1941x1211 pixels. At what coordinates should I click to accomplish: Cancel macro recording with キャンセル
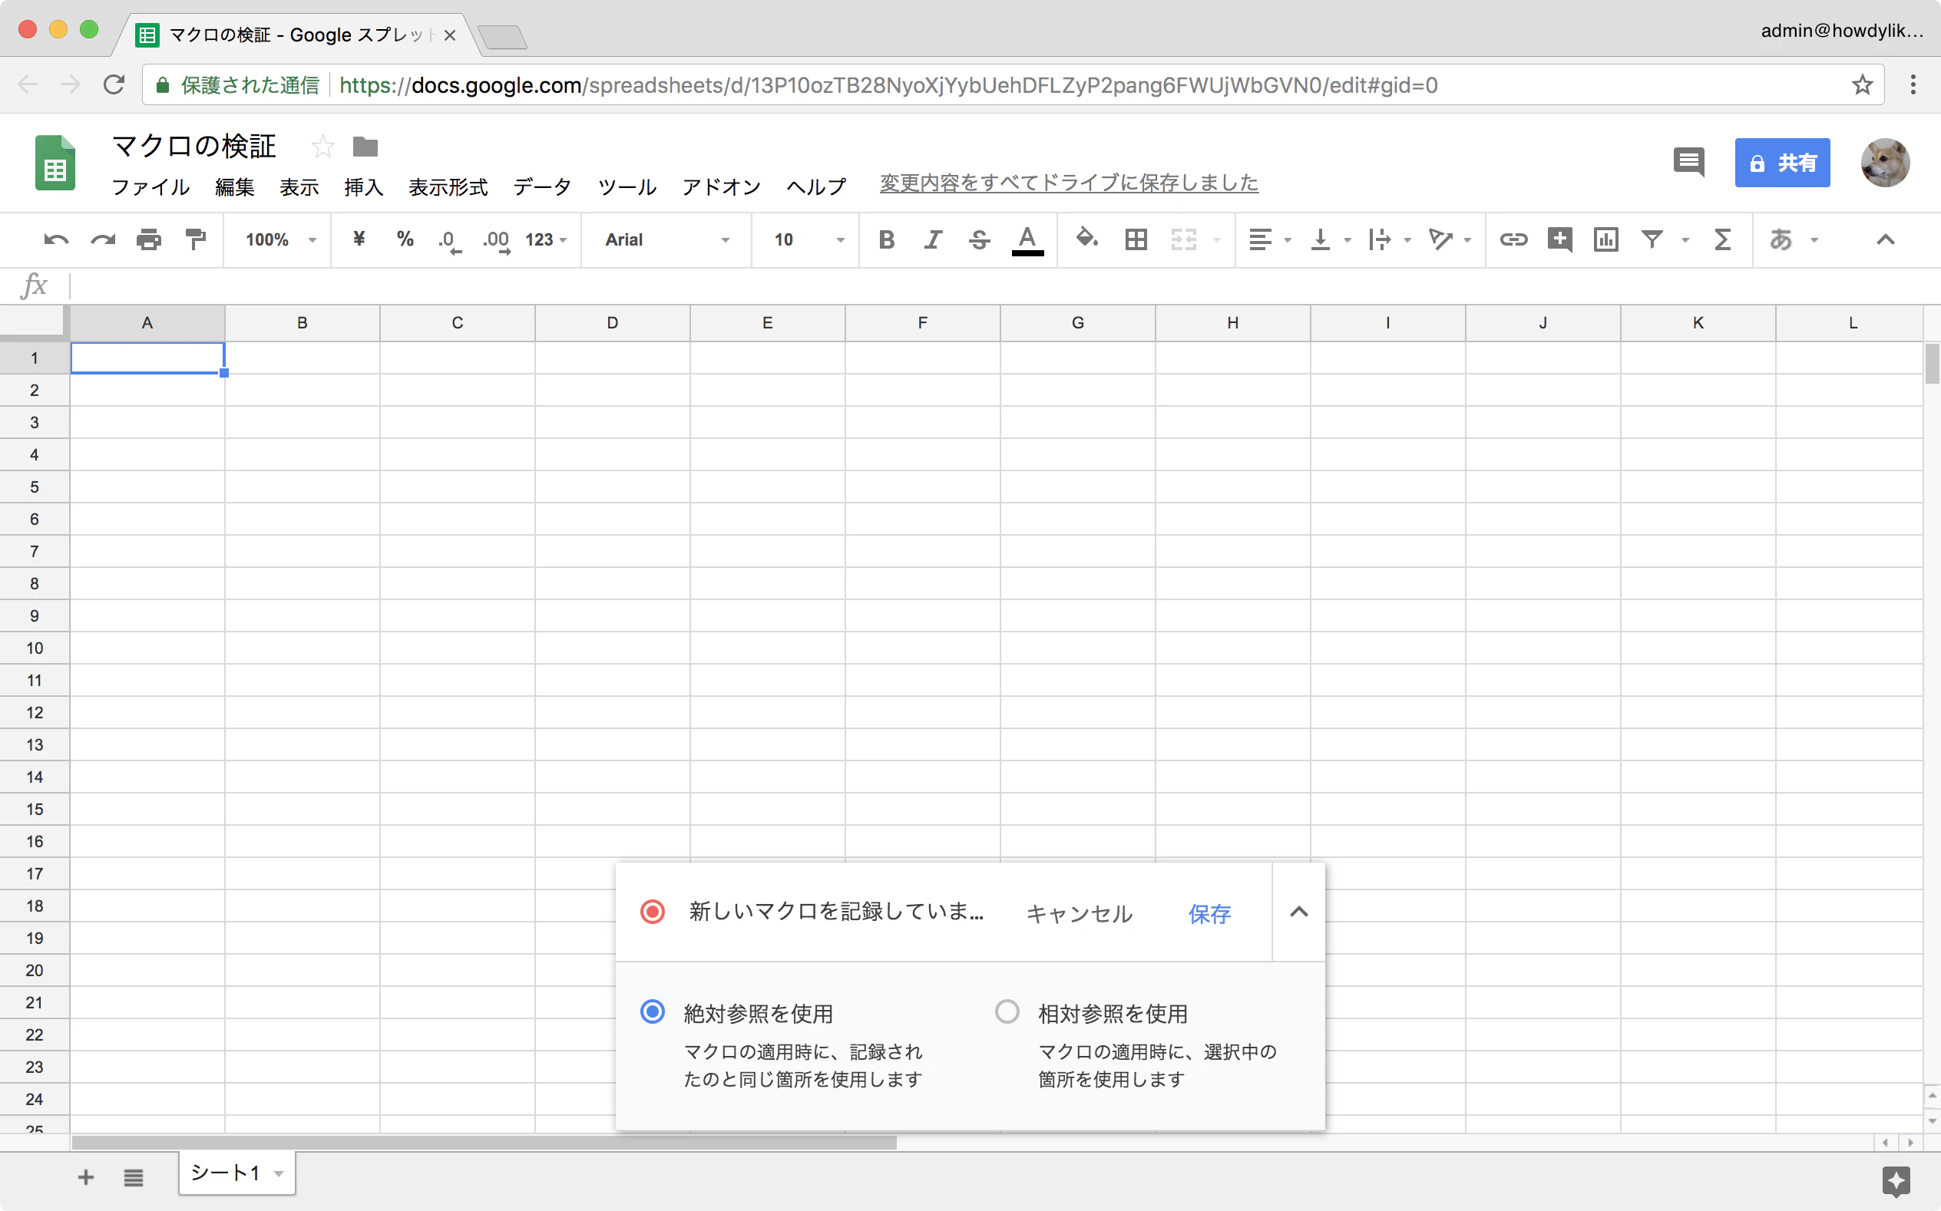coord(1078,913)
